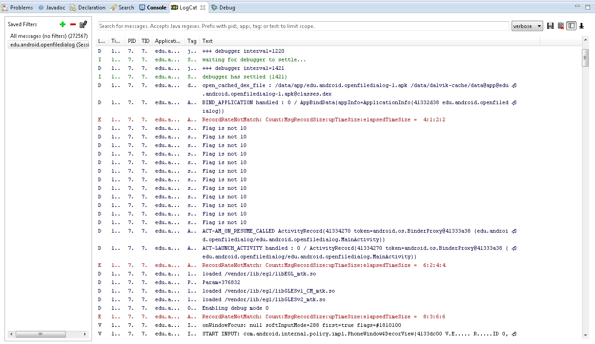Edit the selected logcat filter
Image resolution: width=595 pixels, height=344 pixels.
coord(83,24)
